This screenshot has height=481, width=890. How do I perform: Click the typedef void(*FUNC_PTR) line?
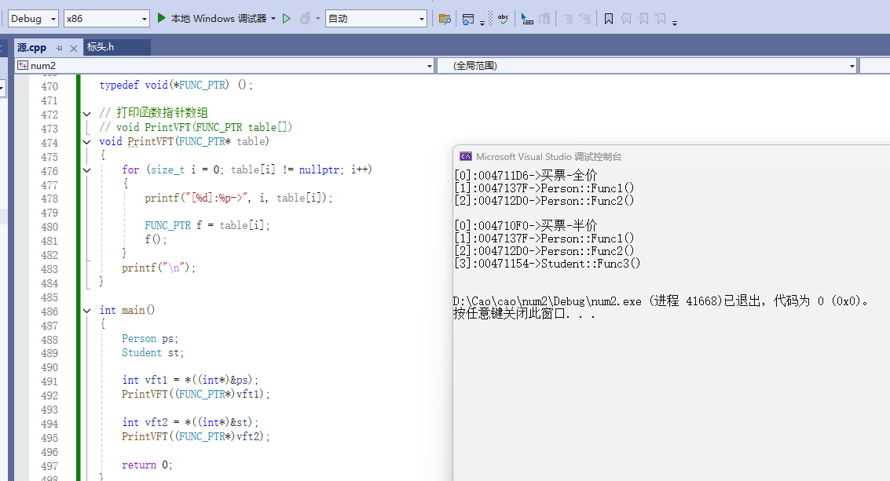click(x=176, y=85)
